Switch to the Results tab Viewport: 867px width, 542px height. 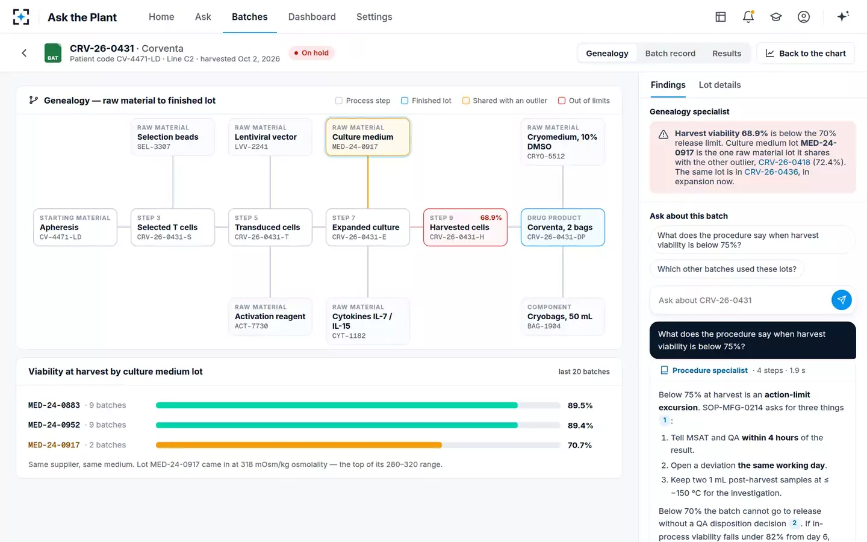click(x=727, y=53)
